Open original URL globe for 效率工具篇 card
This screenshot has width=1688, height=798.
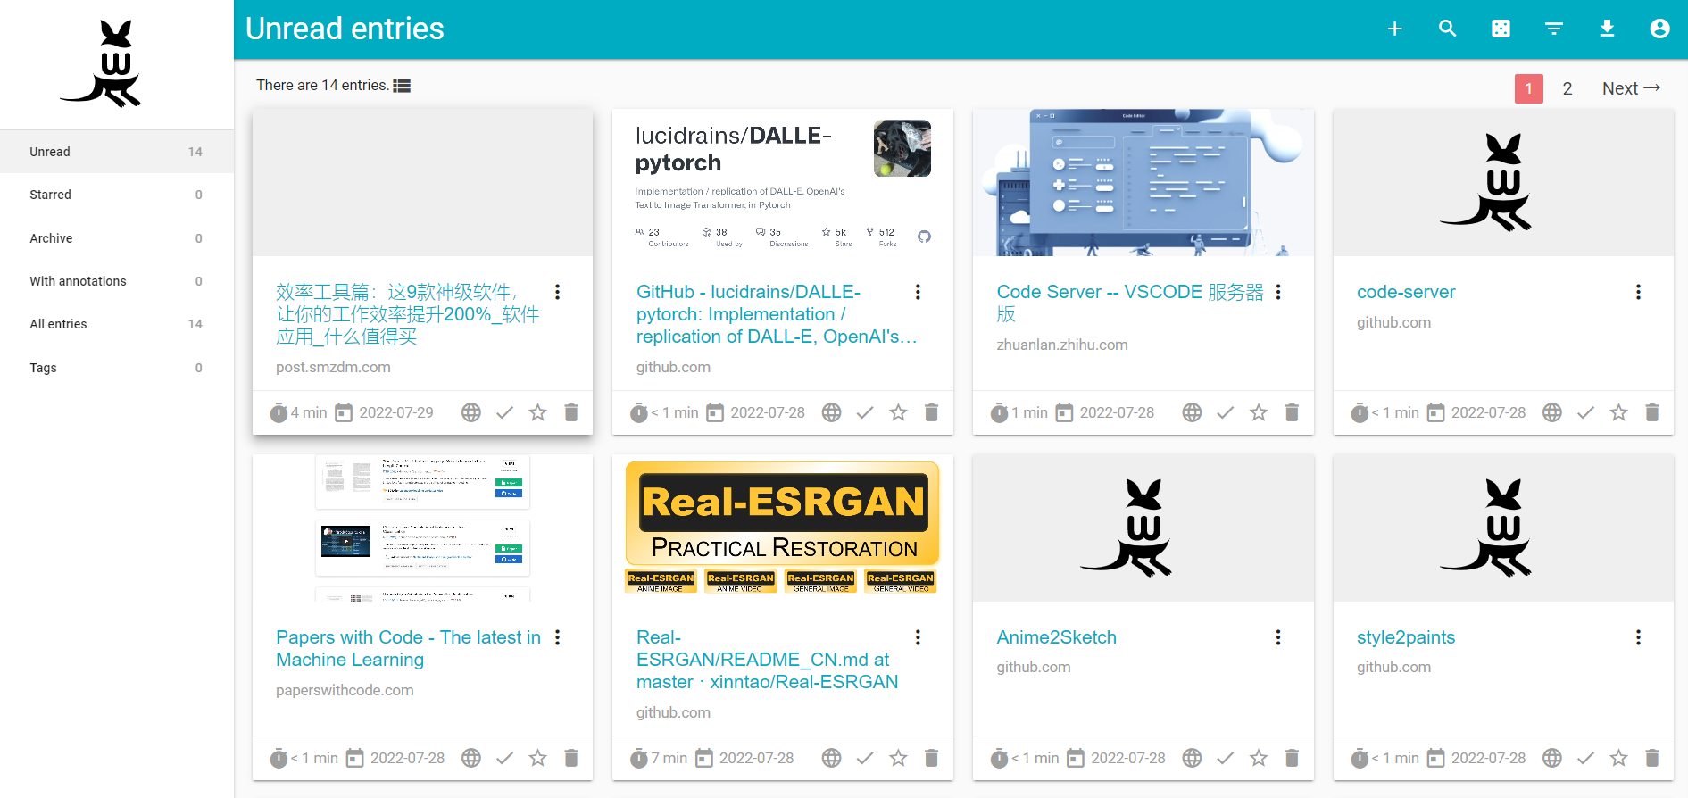(471, 412)
